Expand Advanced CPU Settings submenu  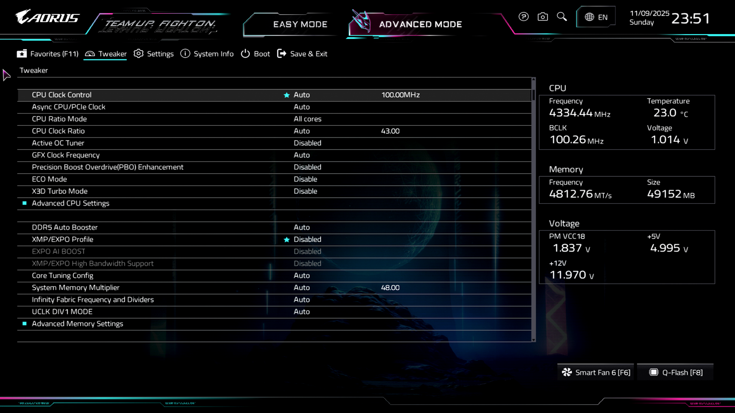pos(70,203)
